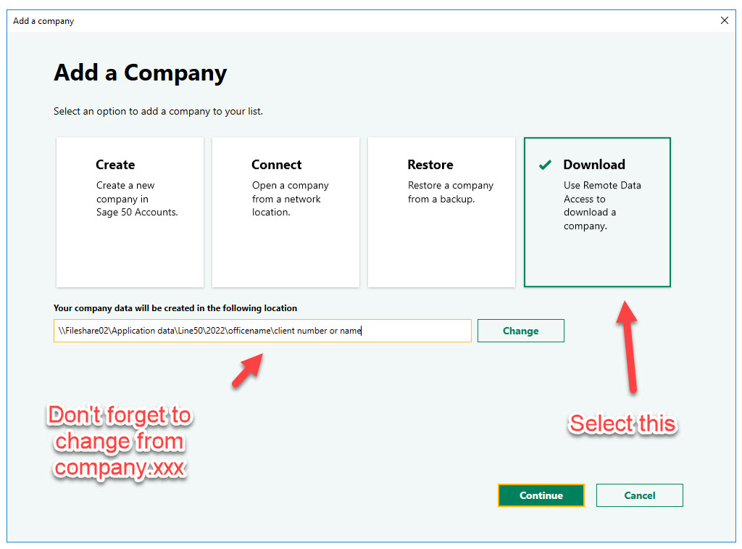Click the red "Select this" annotation
The width and height of the screenshot is (742, 549).
pyautogui.click(x=622, y=424)
